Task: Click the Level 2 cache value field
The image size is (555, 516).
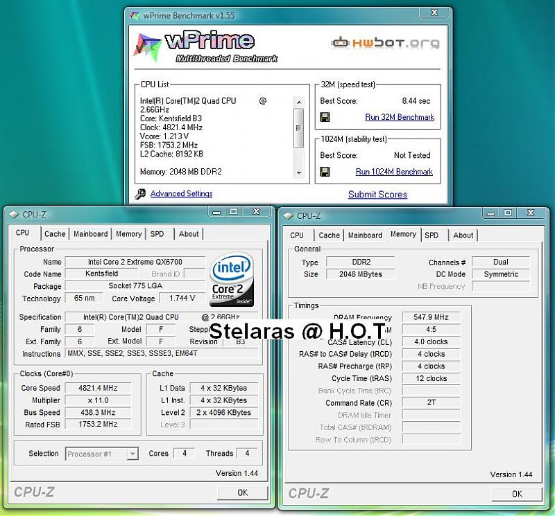Action: tap(223, 412)
